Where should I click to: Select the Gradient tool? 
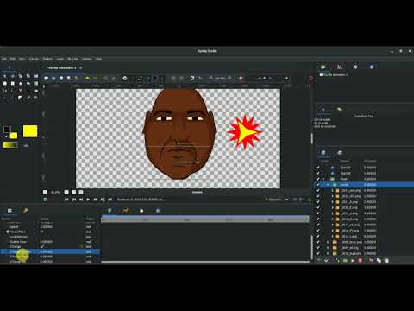36,84
